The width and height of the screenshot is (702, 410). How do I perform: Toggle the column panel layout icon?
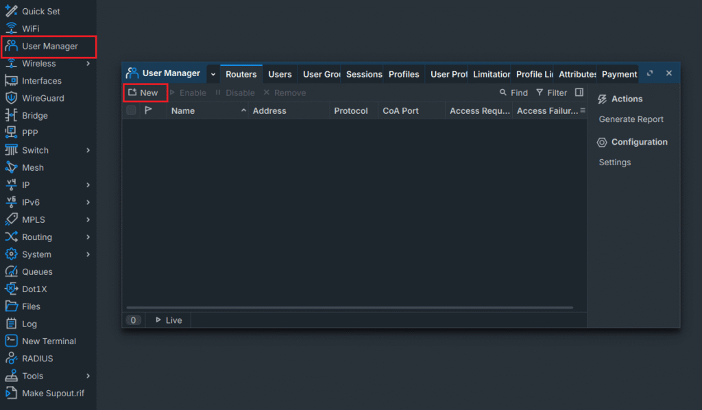[579, 92]
